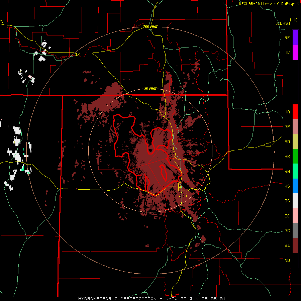301x301 pixels.
Task: Select the GR legend color block
Action: pyautogui.click(x=295, y=127)
